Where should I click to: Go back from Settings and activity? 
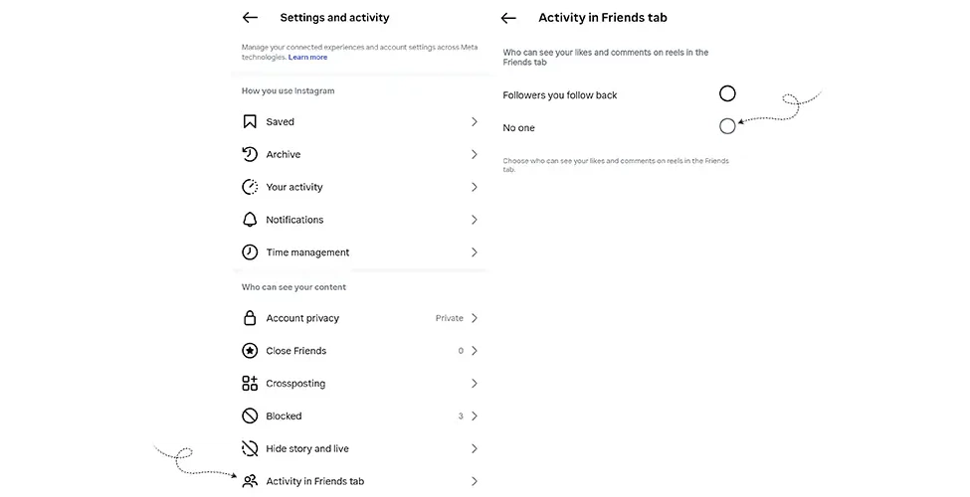click(250, 17)
